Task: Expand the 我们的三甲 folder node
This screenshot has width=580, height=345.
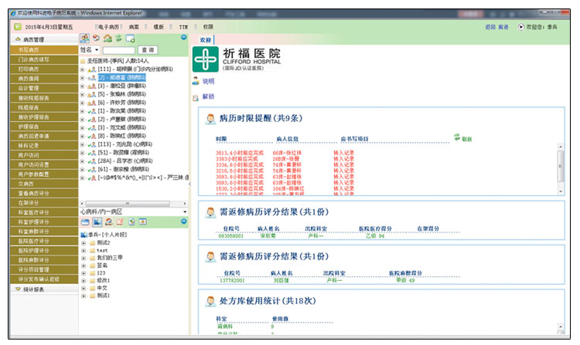Action: pos(83,258)
